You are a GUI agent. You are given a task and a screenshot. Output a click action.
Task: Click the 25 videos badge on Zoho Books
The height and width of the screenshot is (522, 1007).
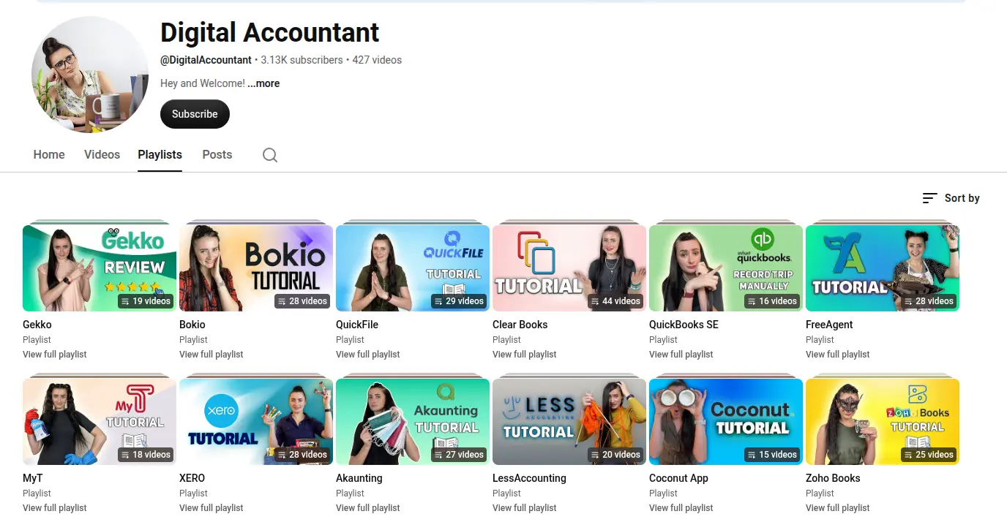coord(929,455)
